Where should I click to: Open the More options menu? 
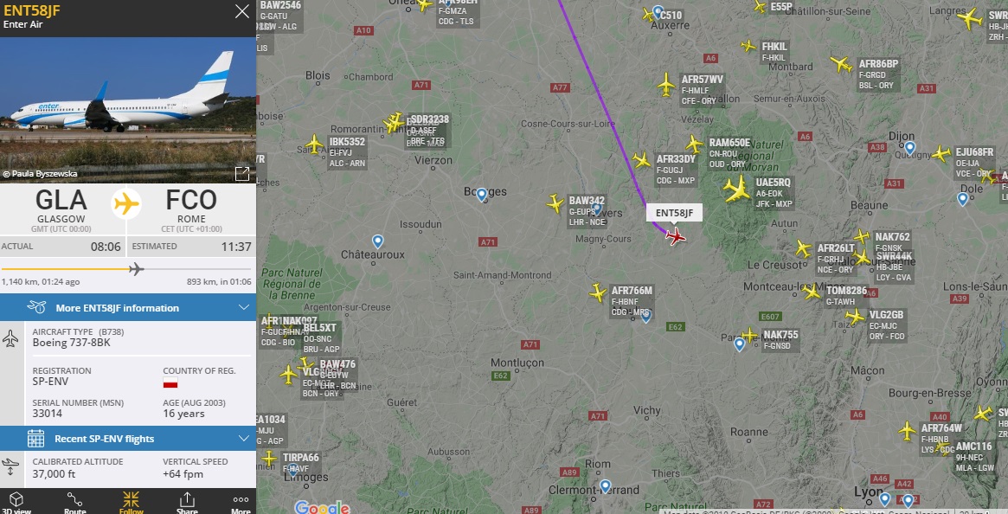(x=241, y=502)
